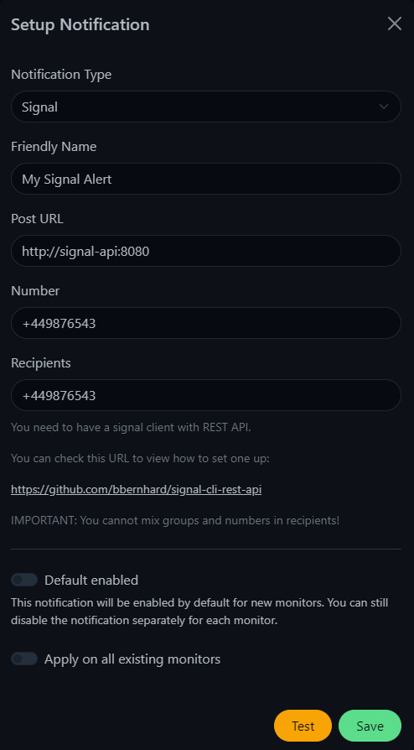This screenshot has height=750, width=414.
Task: Toggle the Default enabled switch
Action: (24, 581)
